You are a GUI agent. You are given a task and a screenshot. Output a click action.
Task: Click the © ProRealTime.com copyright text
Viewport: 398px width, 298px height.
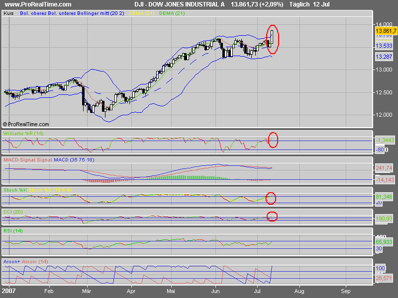click(26, 124)
